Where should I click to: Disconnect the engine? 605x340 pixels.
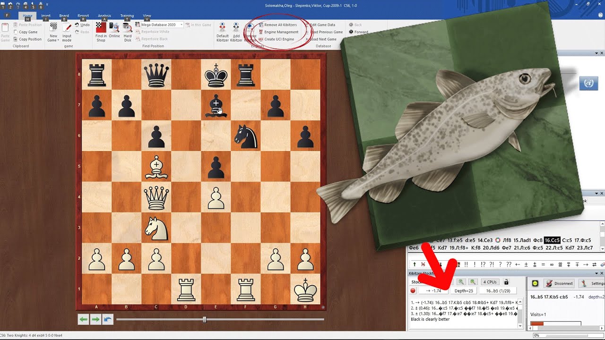[x=559, y=283]
